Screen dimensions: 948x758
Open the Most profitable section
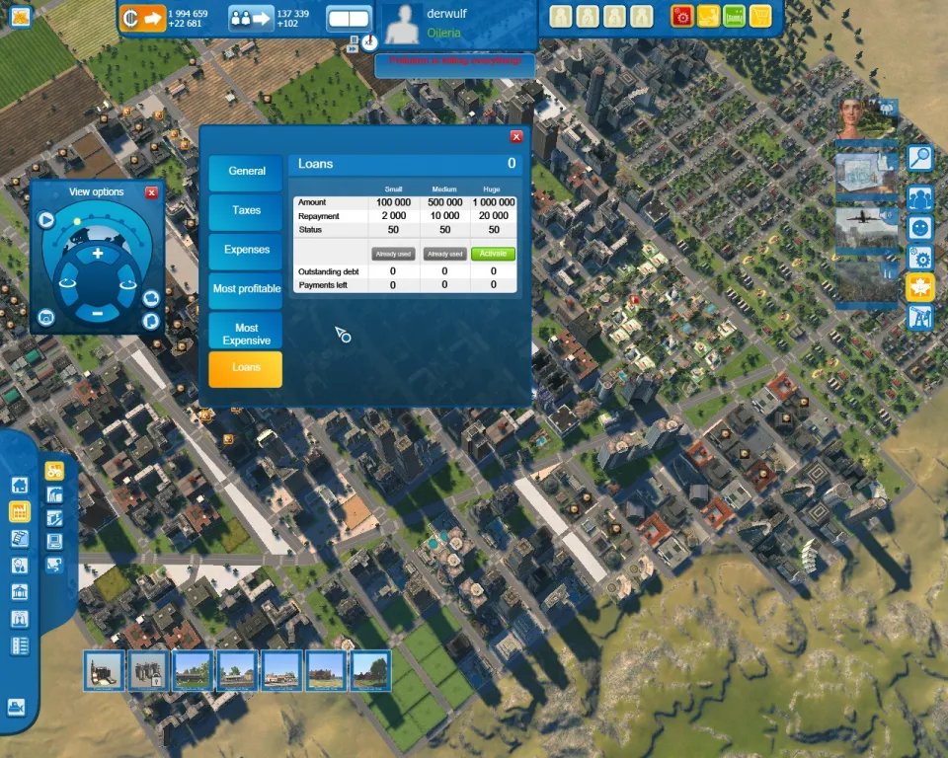click(x=246, y=289)
